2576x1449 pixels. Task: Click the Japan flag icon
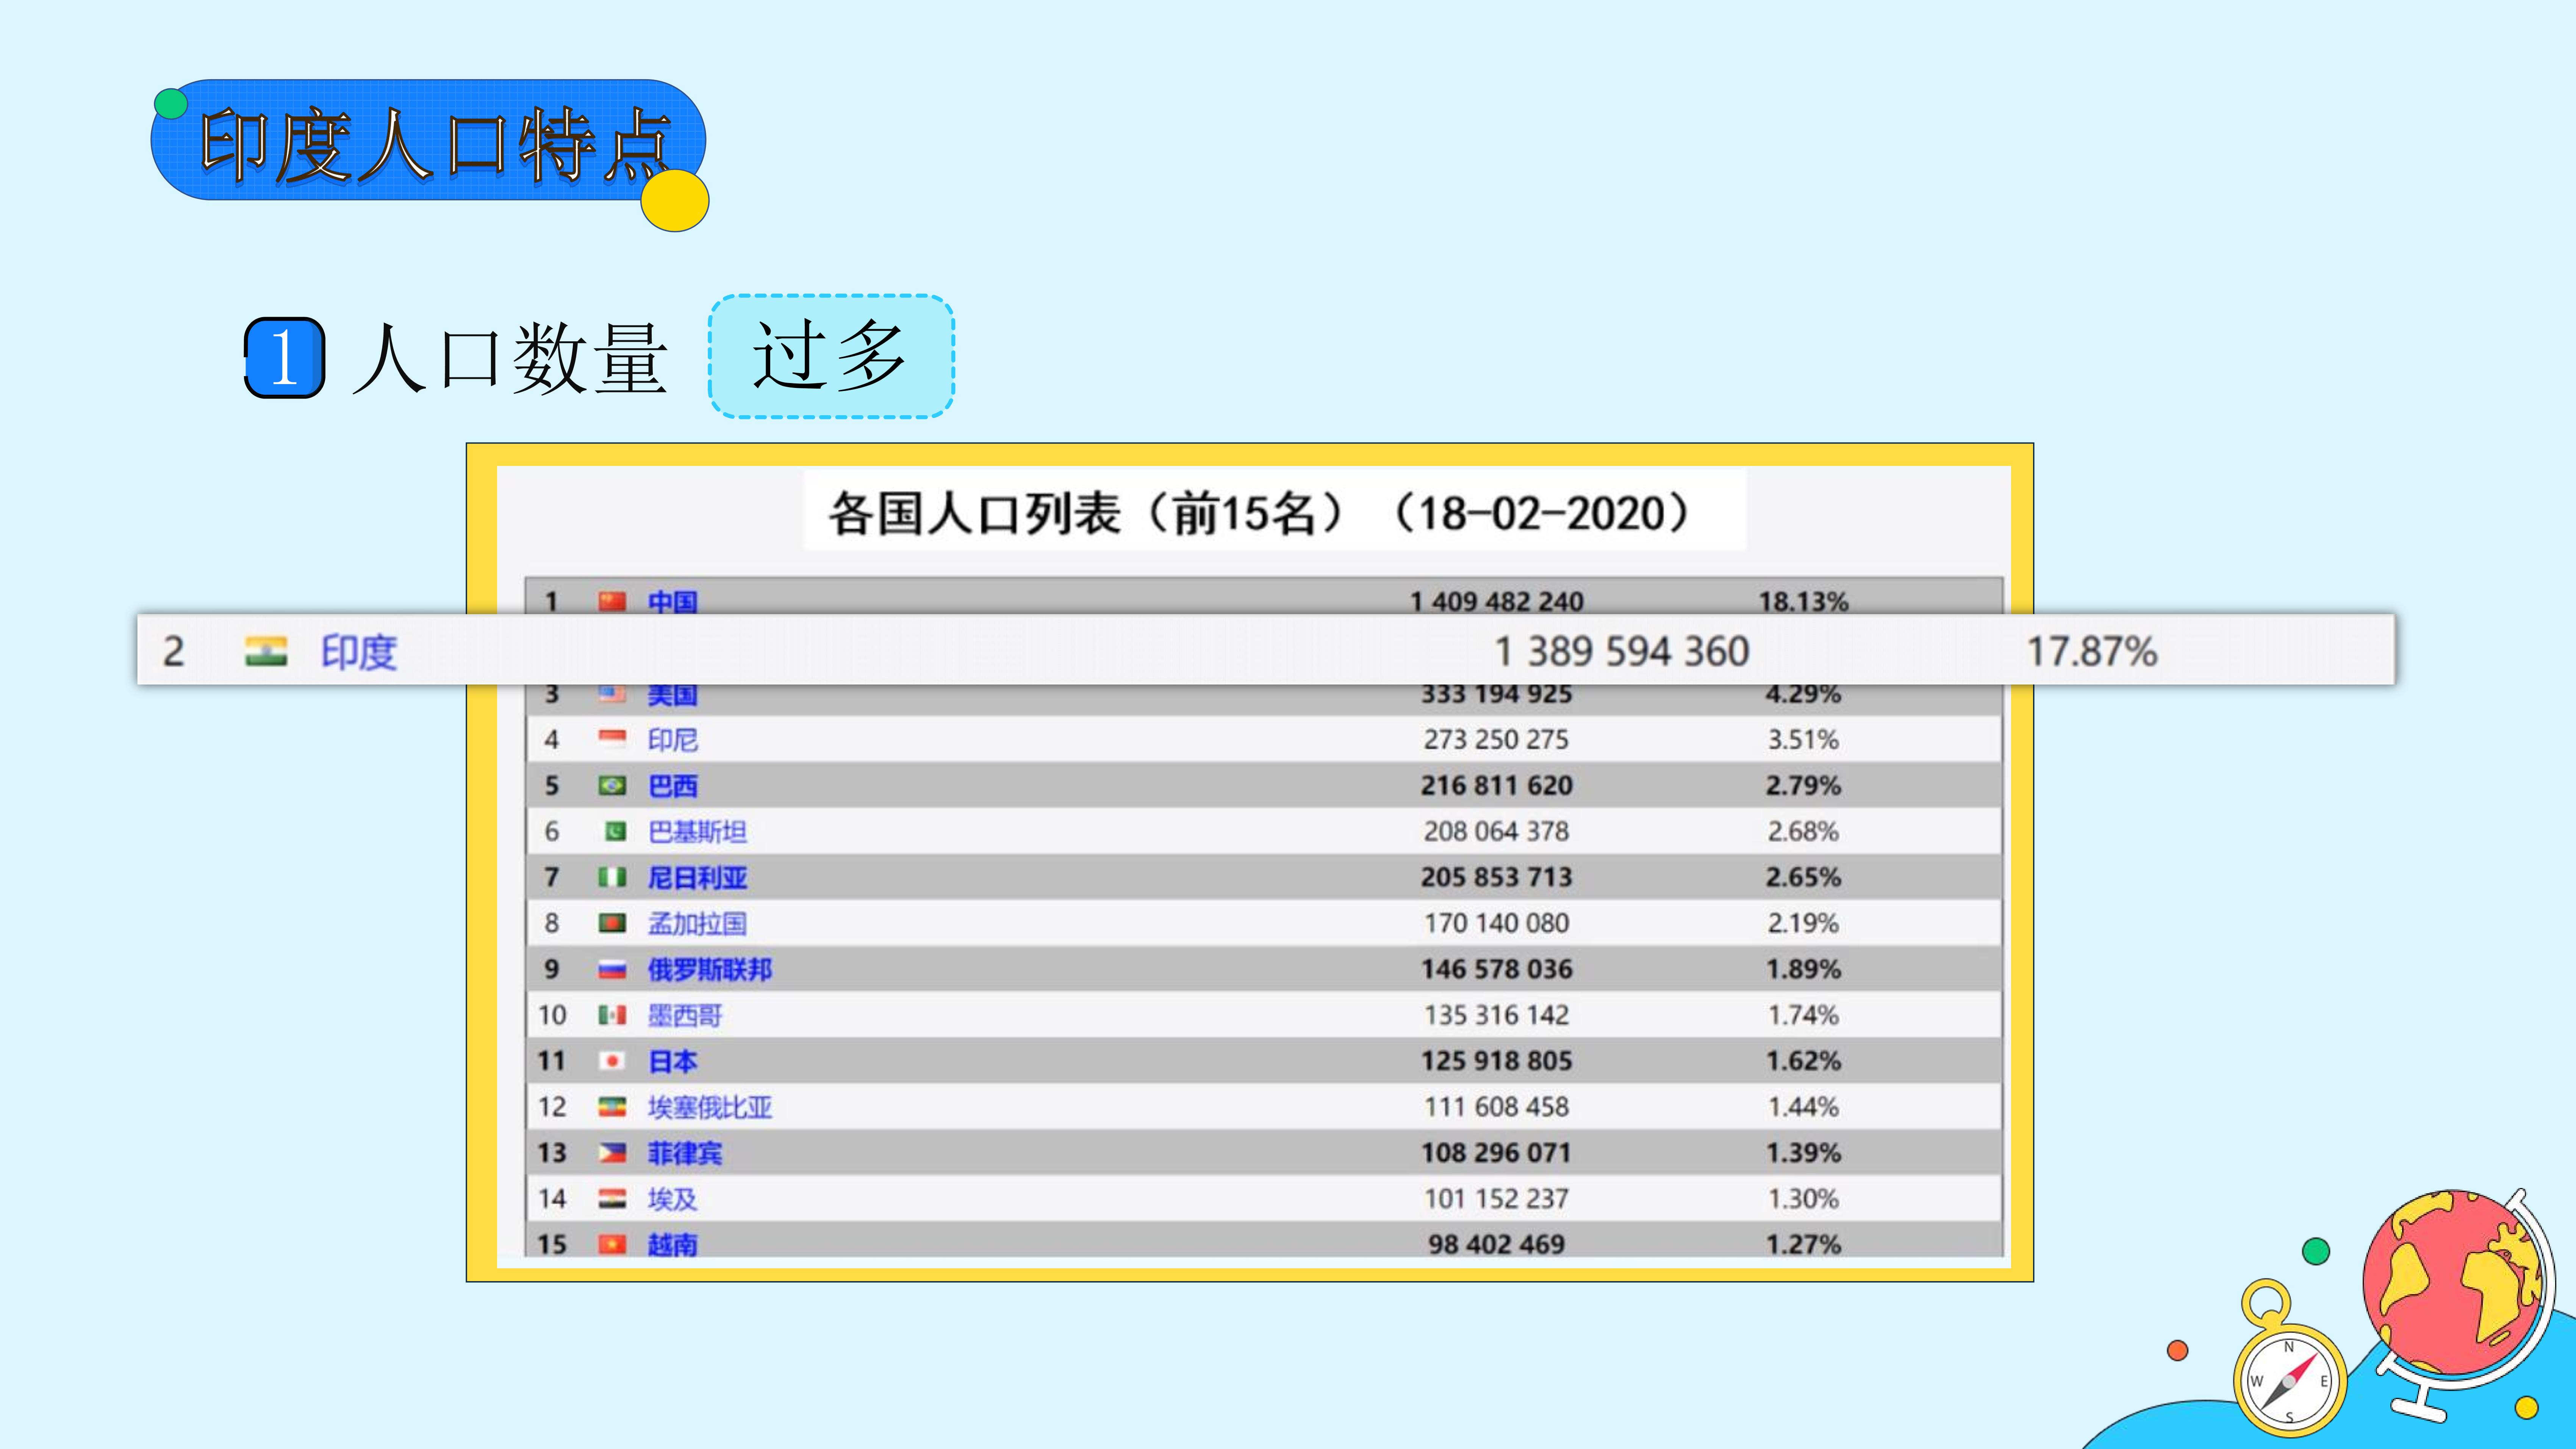coord(612,1061)
